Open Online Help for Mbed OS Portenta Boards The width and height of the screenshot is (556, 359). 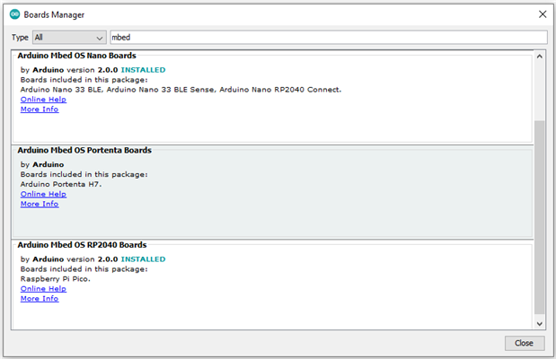pos(43,194)
